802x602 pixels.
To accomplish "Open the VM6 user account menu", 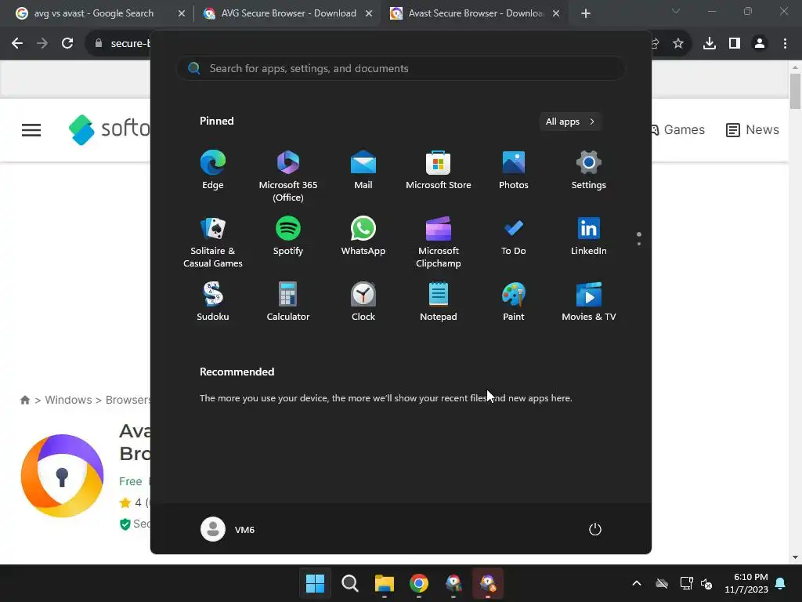I will [228, 529].
